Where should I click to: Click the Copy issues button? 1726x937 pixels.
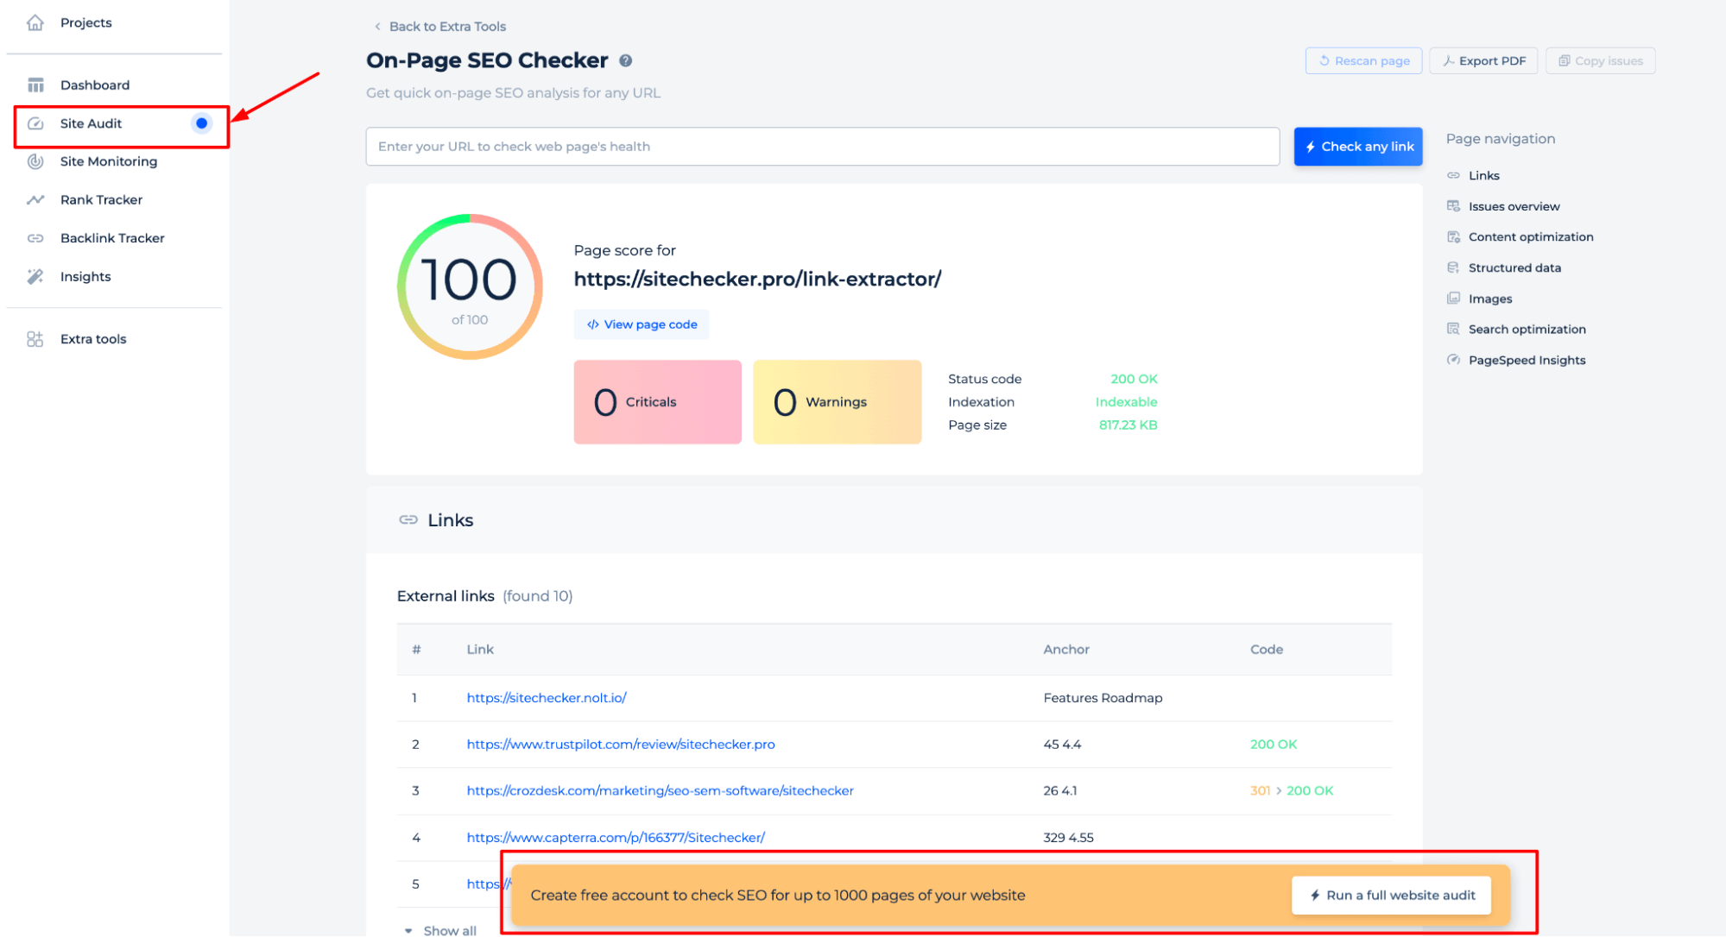tap(1600, 60)
